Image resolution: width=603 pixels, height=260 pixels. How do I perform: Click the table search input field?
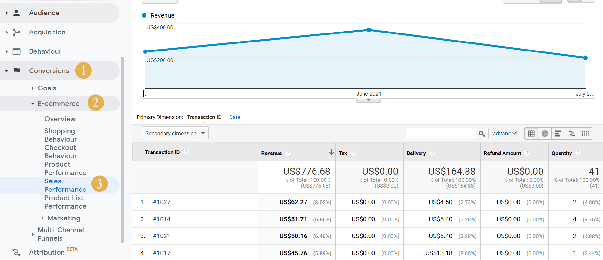pos(440,134)
